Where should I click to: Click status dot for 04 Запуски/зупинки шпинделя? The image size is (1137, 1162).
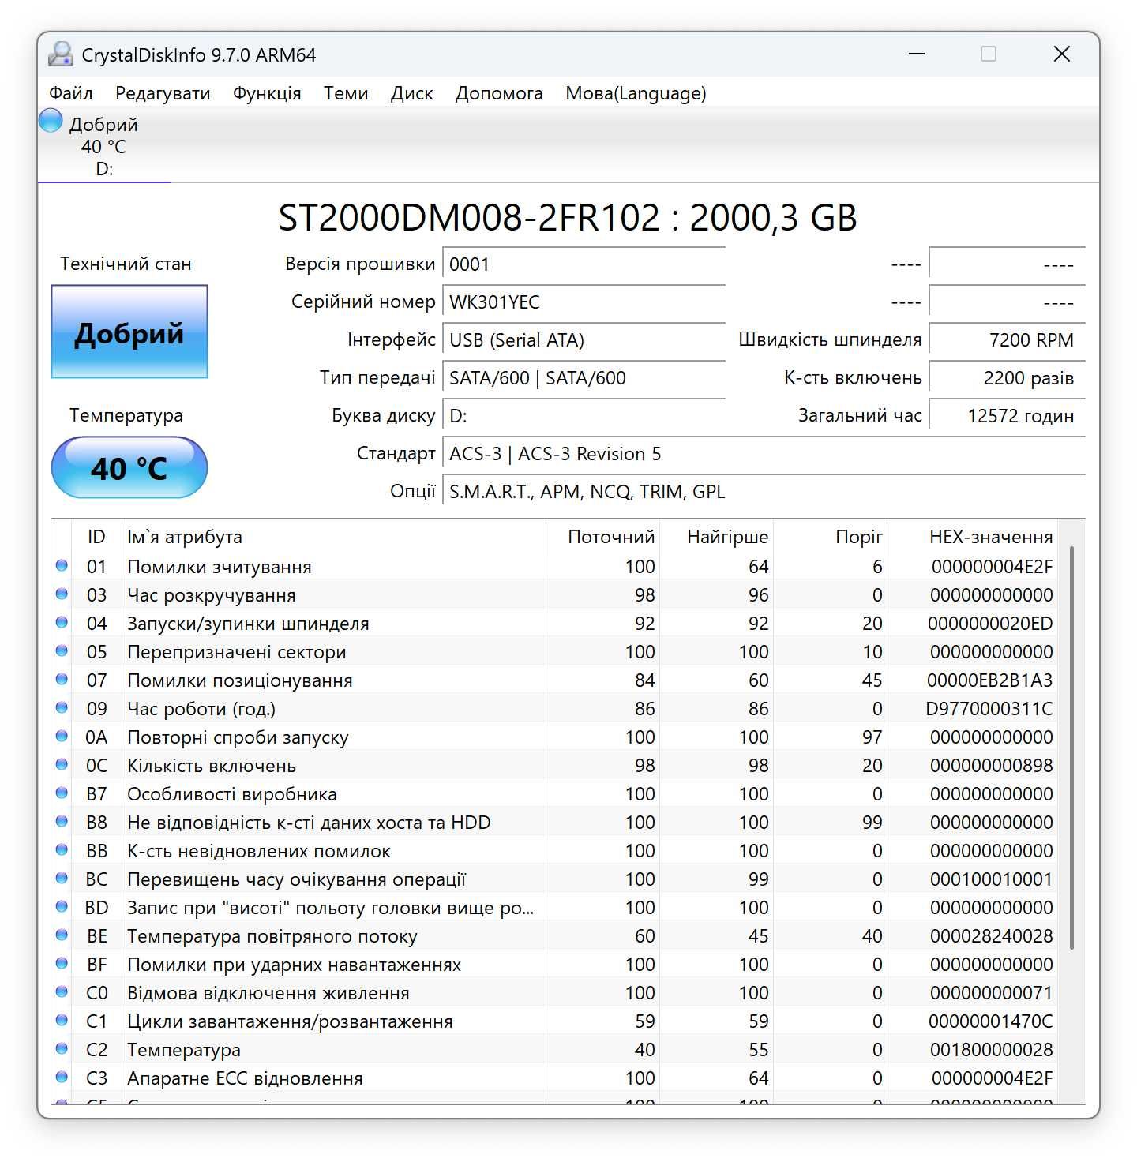point(62,622)
